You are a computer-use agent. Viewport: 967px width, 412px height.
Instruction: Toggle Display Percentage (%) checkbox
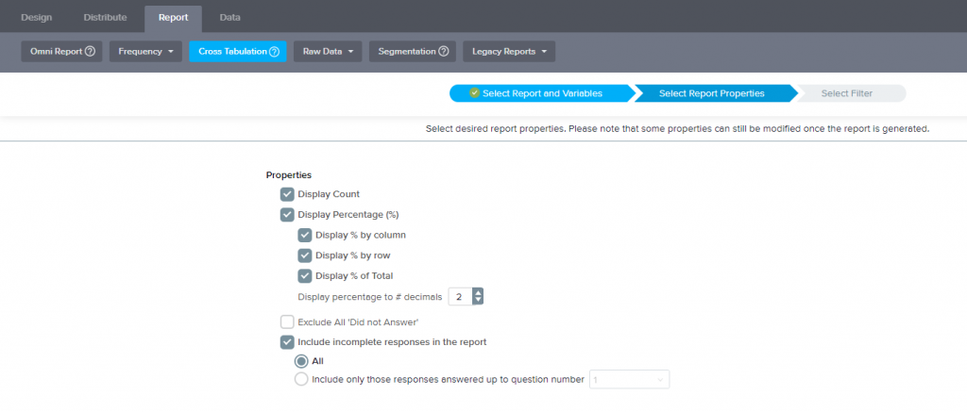pos(287,215)
